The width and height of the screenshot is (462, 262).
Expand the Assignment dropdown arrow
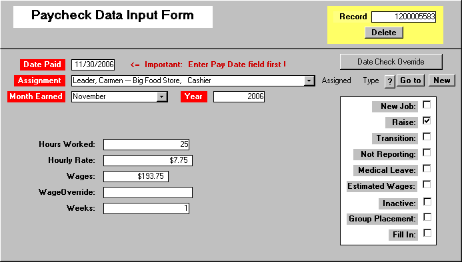(309, 80)
